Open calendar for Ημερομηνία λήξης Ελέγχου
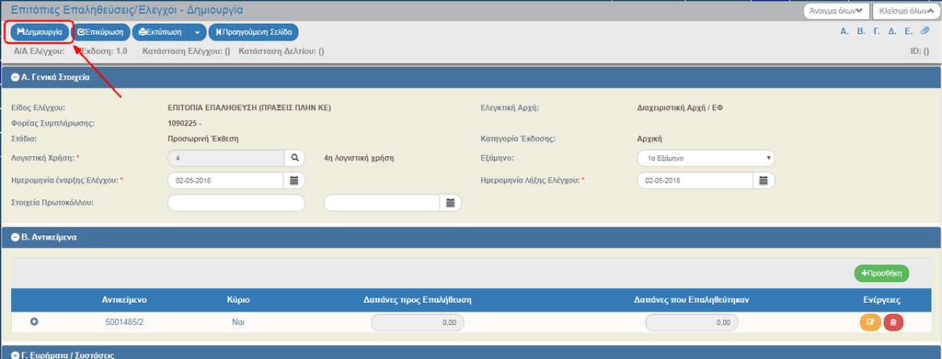 [x=764, y=180]
